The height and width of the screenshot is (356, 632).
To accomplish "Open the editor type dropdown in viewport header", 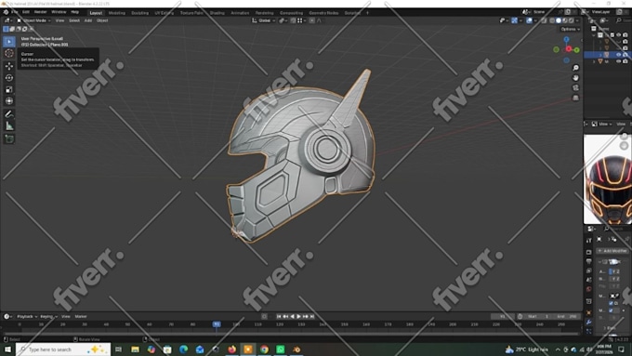I will [7, 20].
